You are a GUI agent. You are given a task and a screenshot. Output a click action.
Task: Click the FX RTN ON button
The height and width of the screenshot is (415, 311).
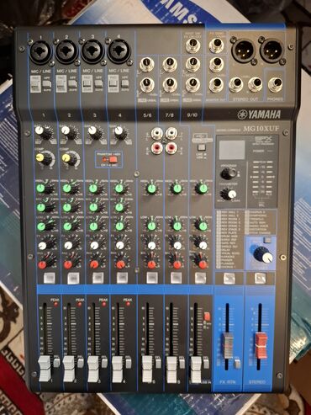click(229, 279)
